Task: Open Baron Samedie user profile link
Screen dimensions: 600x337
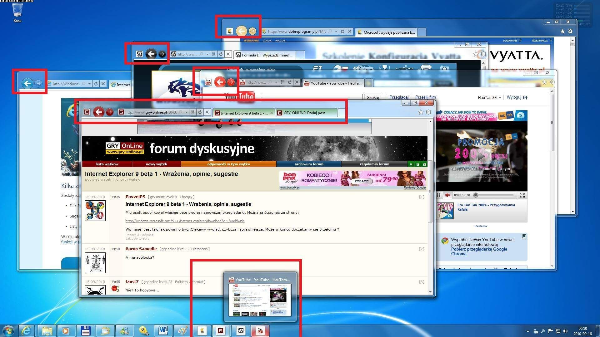Action: (141, 249)
